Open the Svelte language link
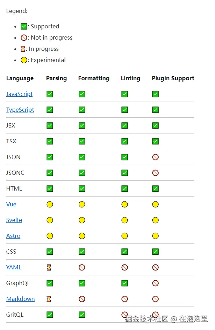Viewport: 215px width, 330px height. (14, 220)
